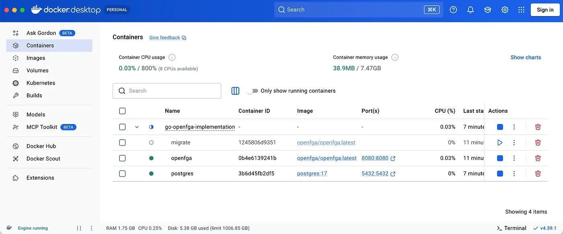Image resolution: width=563 pixels, height=234 pixels.
Task: Open Kubernetes in the sidebar
Action: pos(49,83)
